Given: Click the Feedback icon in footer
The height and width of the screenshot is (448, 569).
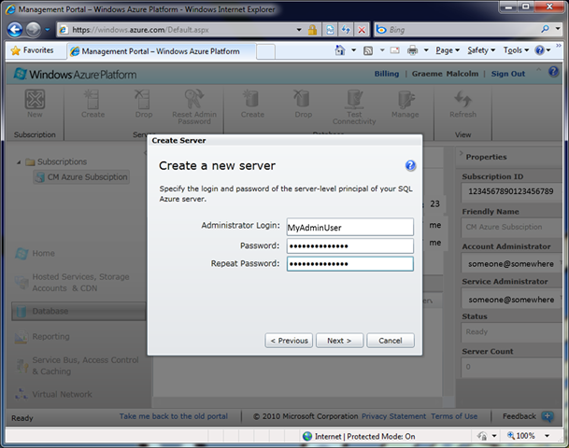Looking at the screenshot, I should point(548,416).
